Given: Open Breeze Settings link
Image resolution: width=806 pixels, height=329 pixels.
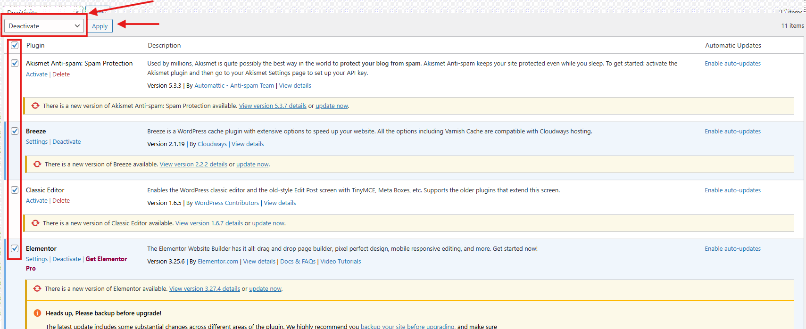Looking at the screenshot, I should 37,141.
